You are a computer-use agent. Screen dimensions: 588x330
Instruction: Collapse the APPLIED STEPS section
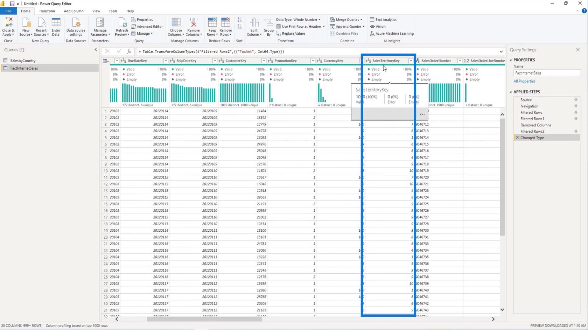[511, 92]
